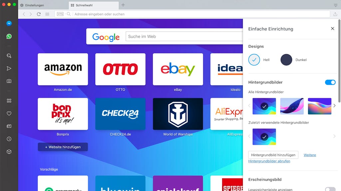This screenshot has width=341, height=191.
Task: Switch to the Schnellwahl tab
Action: click(x=94, y=5)
